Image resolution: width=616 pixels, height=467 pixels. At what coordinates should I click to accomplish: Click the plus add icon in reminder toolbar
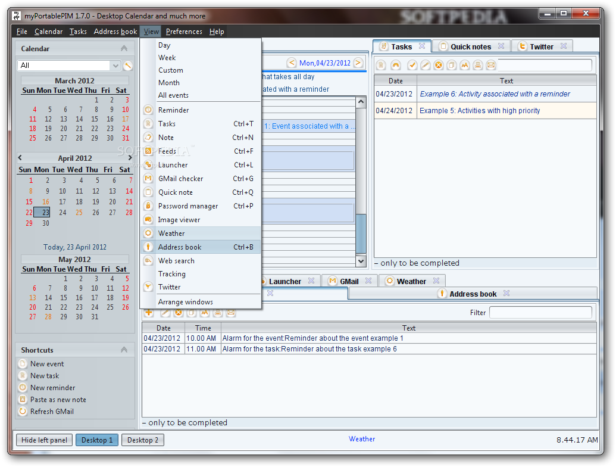[x=149, y=313]
